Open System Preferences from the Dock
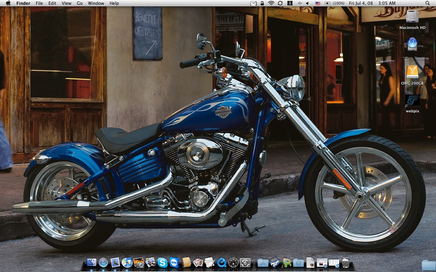Viewport: 436px width, 272px height. (x=245, y=263)
